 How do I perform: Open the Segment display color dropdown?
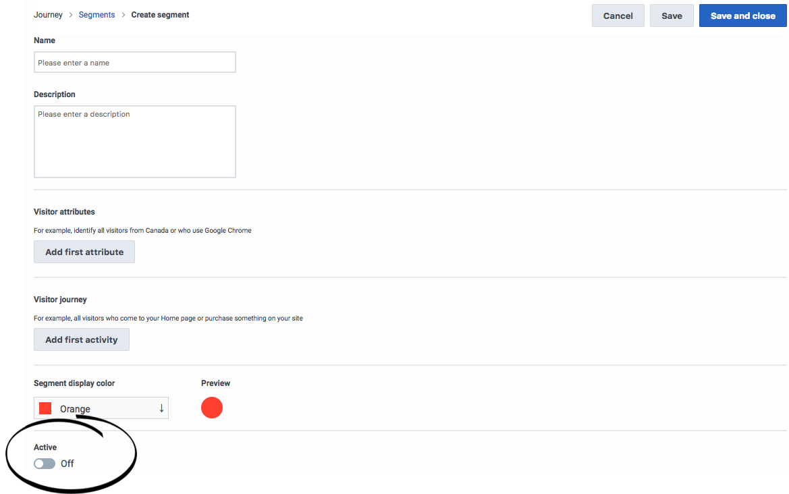(x=101, y=408)
